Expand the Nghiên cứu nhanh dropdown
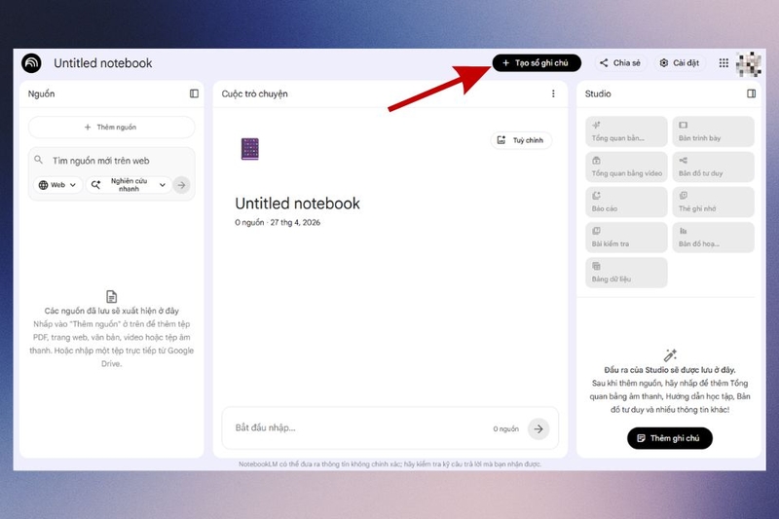The width and height of the screenshot is (779, 519). pyautogui.click(x=130, y=185)
